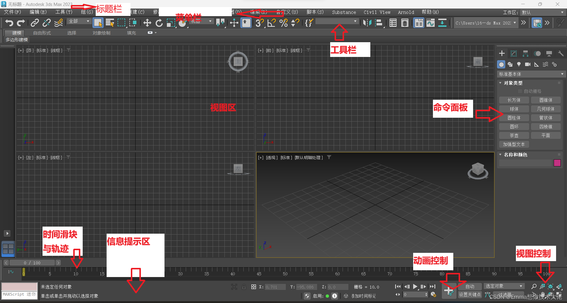Activate the Select and Rotate tool
The width and height of the screenshot is (567, 303).
pos(159,23)
